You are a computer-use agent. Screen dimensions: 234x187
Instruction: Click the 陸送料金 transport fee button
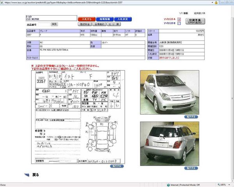click(x=85, y=24)
